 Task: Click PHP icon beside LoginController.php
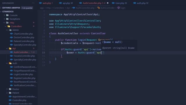click(11, 74)
